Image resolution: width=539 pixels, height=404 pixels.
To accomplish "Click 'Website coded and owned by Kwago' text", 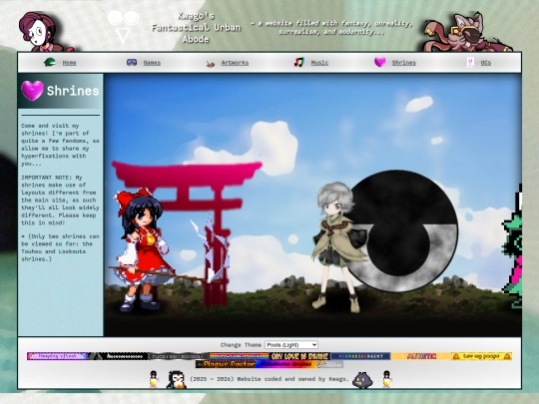I will [x=269, y=379].
